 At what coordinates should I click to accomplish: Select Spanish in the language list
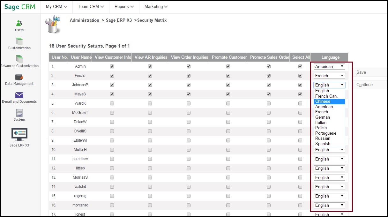point(329,144)
